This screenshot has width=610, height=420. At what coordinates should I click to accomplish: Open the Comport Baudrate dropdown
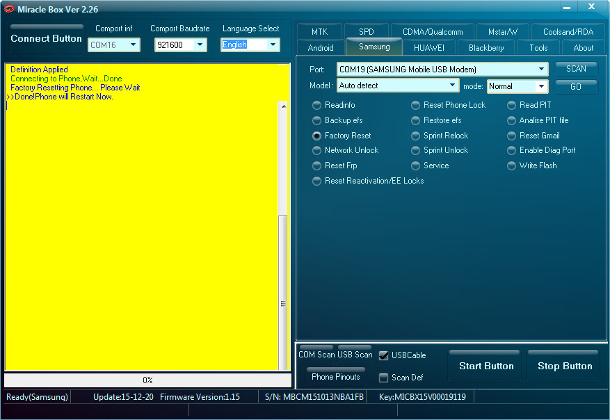pyautogui.click(x=200, y=45)
